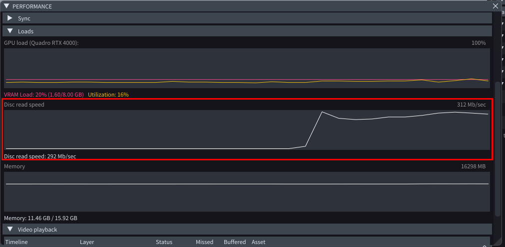The height and width of the screenshot is (247, 505).
Task: Select the Layer column header
Action: coord(87,242)
